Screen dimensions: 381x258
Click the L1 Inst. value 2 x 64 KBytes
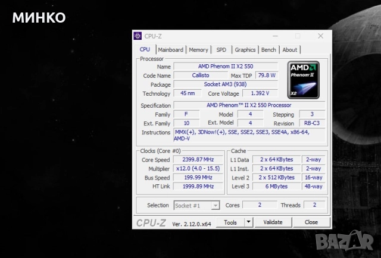pyautogui.click(x=276, y=168)
